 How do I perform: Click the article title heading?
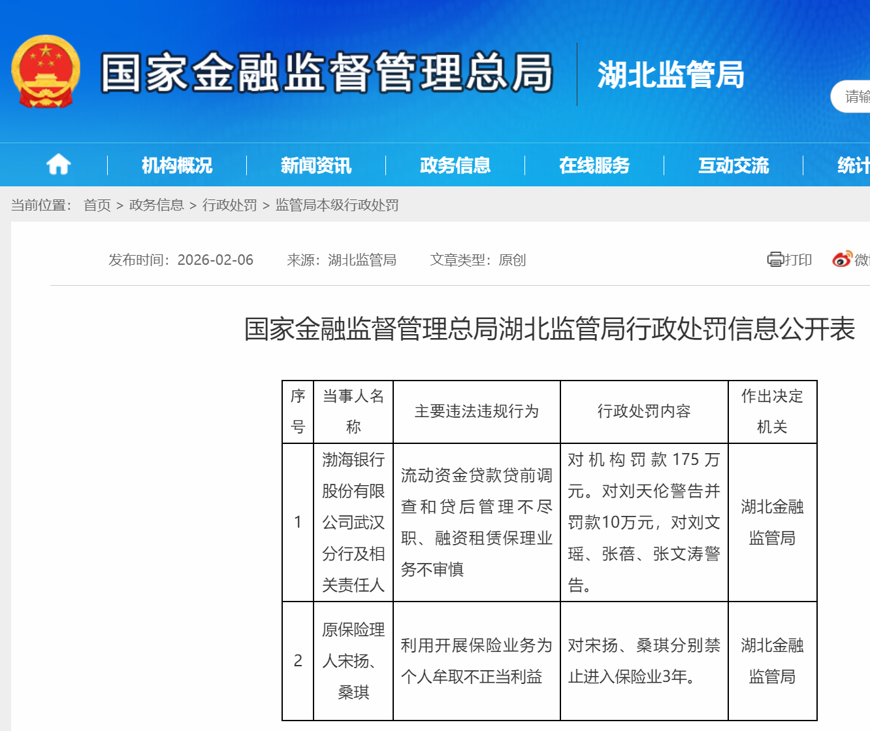click(549, 329)
